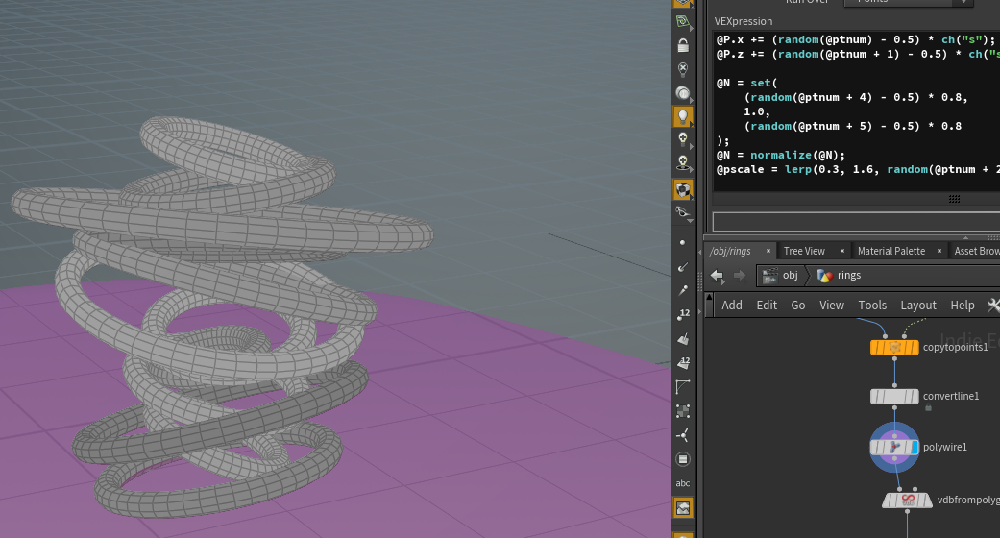Toggle the primitive normals display icon
Image resolution: width=1000 pixels, height=538 pixels.
tap(682, 338)
